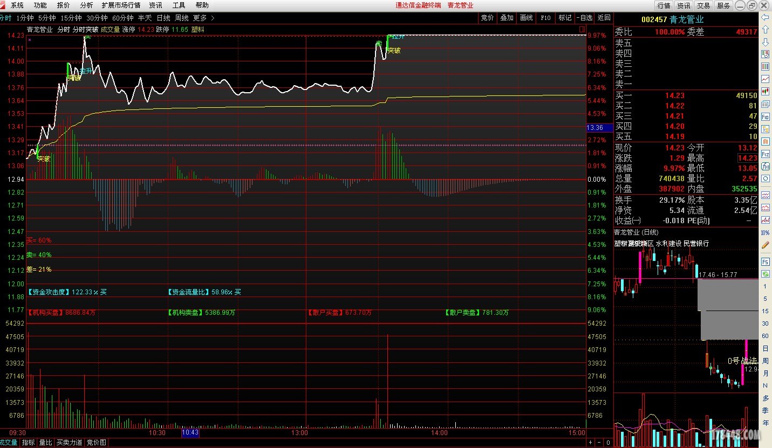Image resolution: width=772 pixels, height=448 pixels.
Task: Click the 竞价 button above chart
Action: (487, 18)
